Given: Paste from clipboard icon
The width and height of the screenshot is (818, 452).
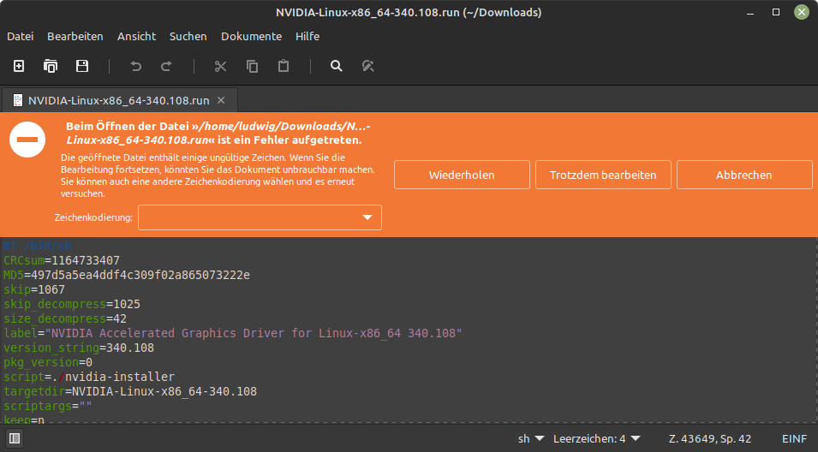Looking at the screenshot, I should tap(284, 66).
